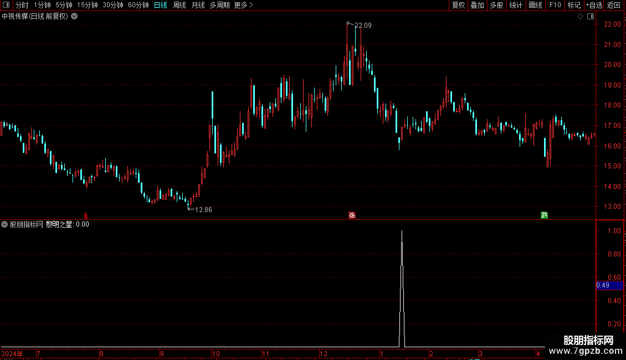Expand the 更多 periods menu
The image size is (626, 360).
click(244, 5)
